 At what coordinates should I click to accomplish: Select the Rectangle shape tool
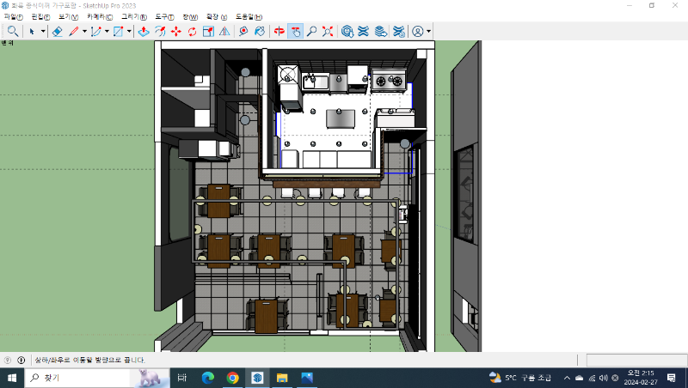[118, 31]
